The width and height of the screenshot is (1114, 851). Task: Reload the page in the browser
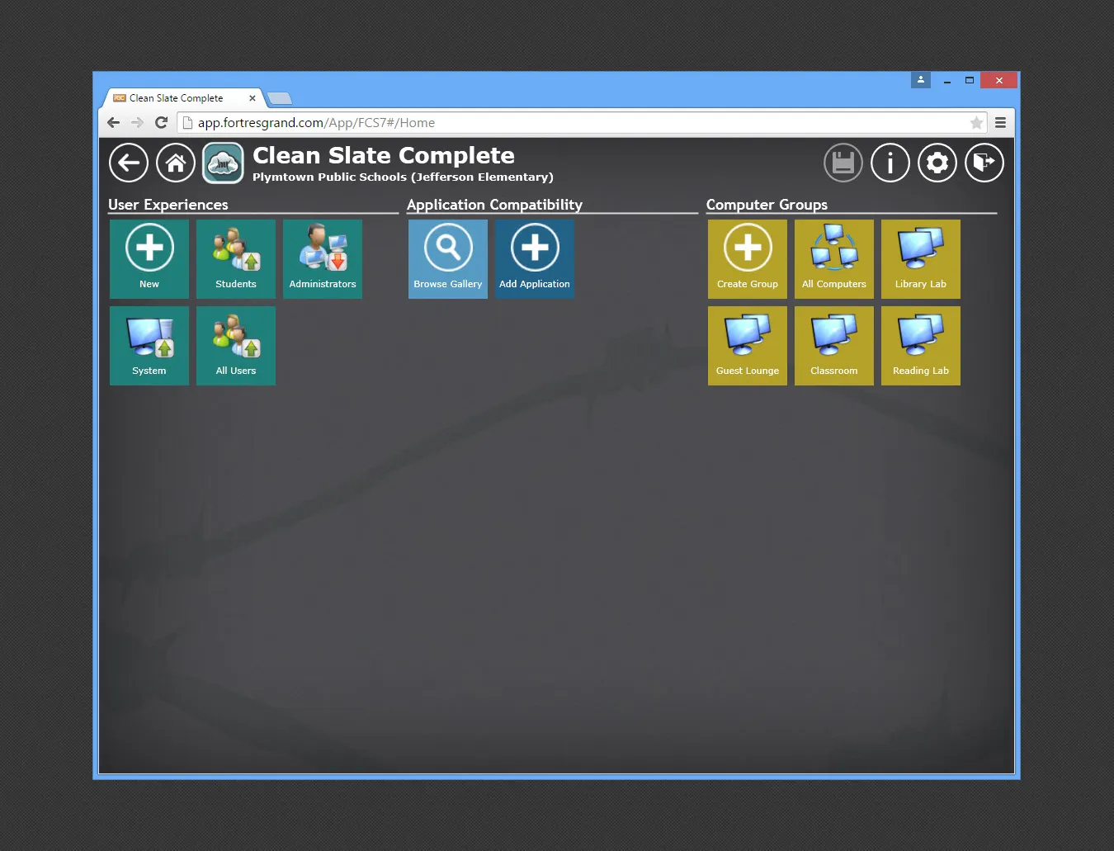click(161, 123)
